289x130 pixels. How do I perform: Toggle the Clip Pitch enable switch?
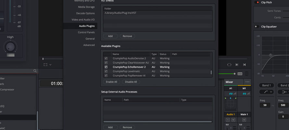(x=257, y=2)
